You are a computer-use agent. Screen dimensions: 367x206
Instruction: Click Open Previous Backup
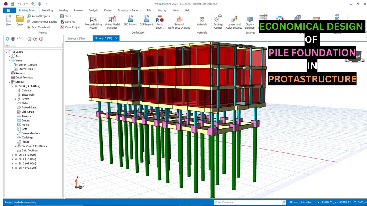42,22
